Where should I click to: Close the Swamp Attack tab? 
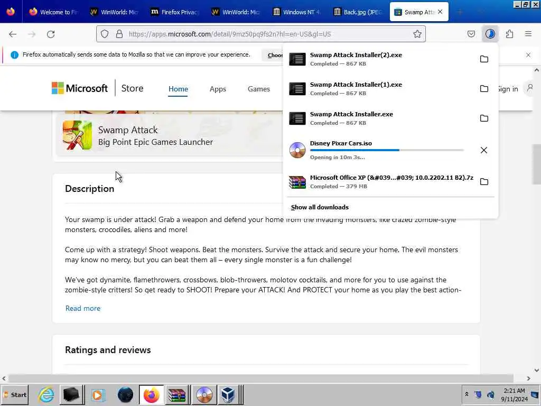click(440, 12)
